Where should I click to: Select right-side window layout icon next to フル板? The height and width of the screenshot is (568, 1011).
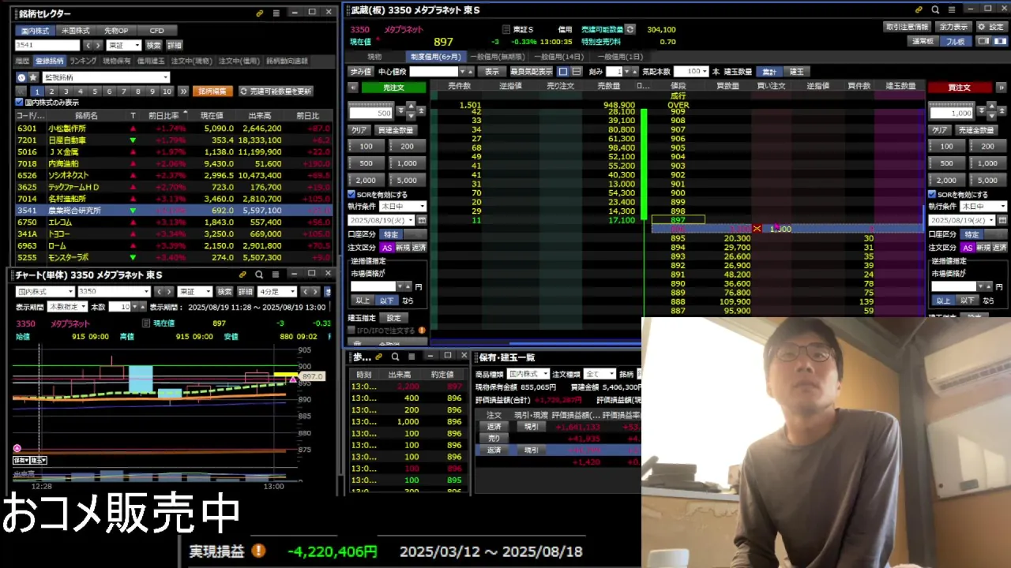[999, 41]
